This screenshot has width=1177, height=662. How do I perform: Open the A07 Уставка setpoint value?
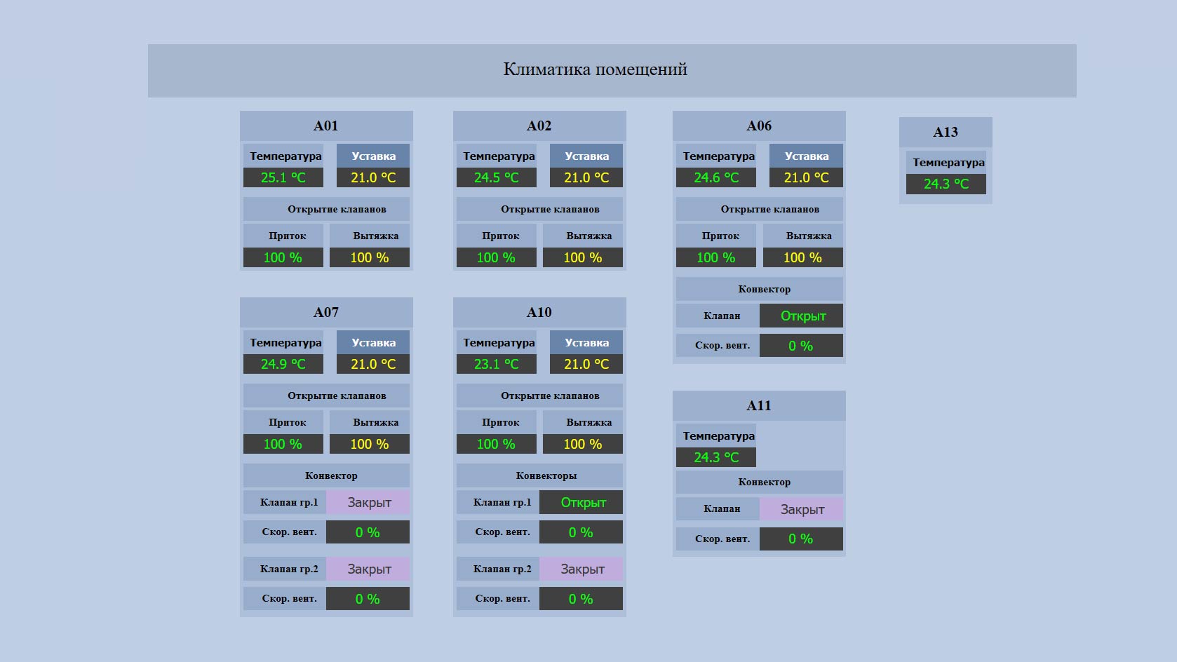click(x=373, y=364)
